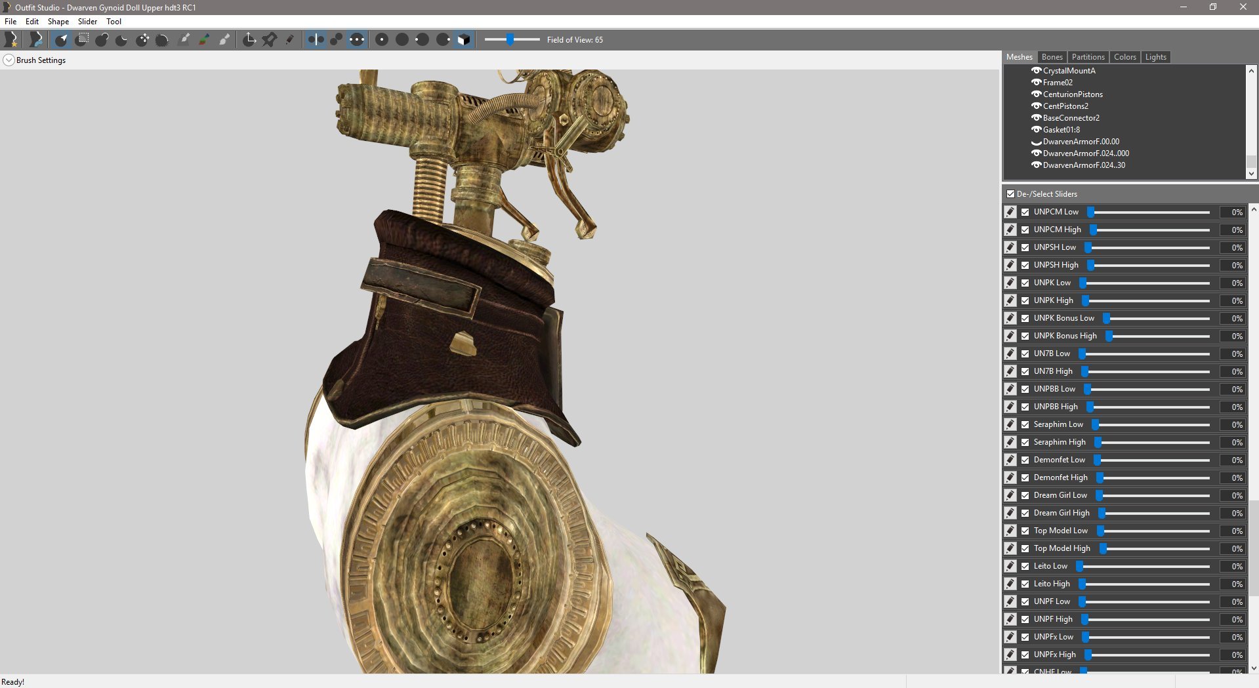Open the Slider menu

click(x=87, y=22)
